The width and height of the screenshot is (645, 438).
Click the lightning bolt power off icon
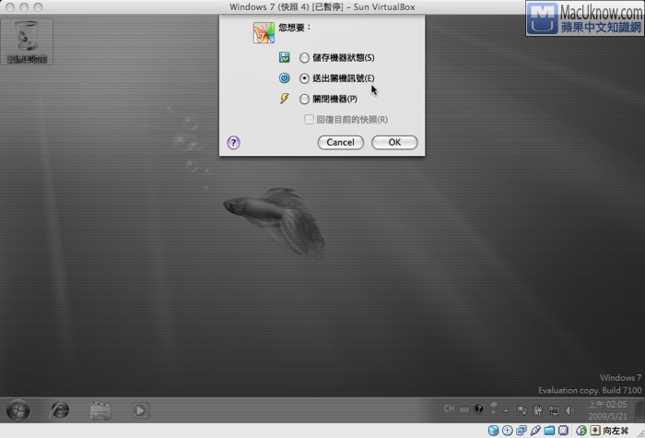coord(284,99)
